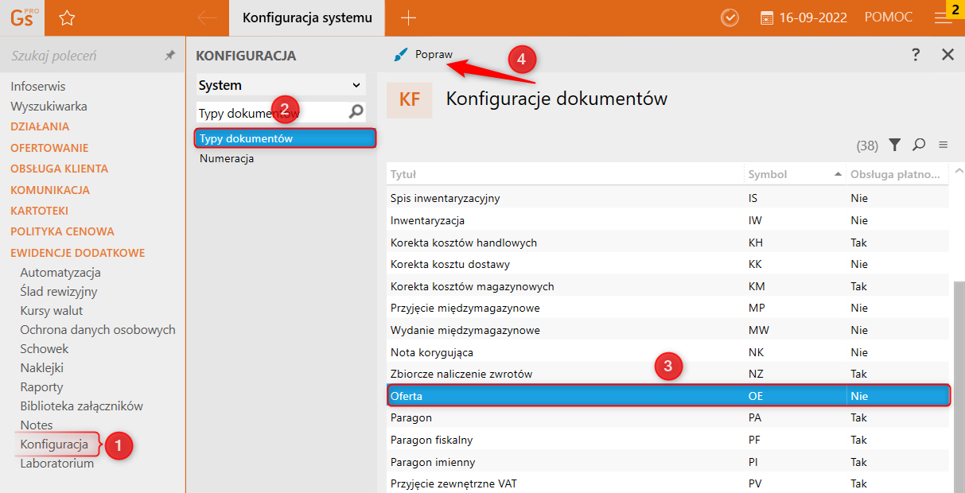Click the filter funnel icon
This screenshot has height=493, width=965.
coord(895,145)
